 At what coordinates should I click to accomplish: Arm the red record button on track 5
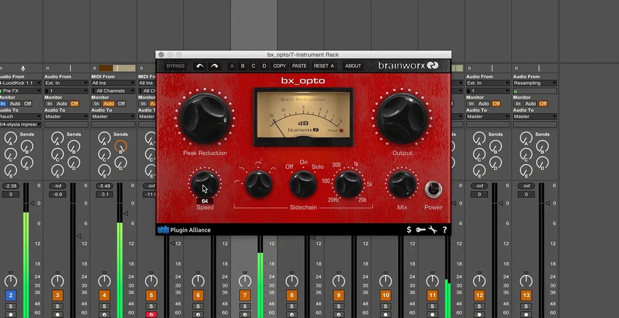[151, 315]
